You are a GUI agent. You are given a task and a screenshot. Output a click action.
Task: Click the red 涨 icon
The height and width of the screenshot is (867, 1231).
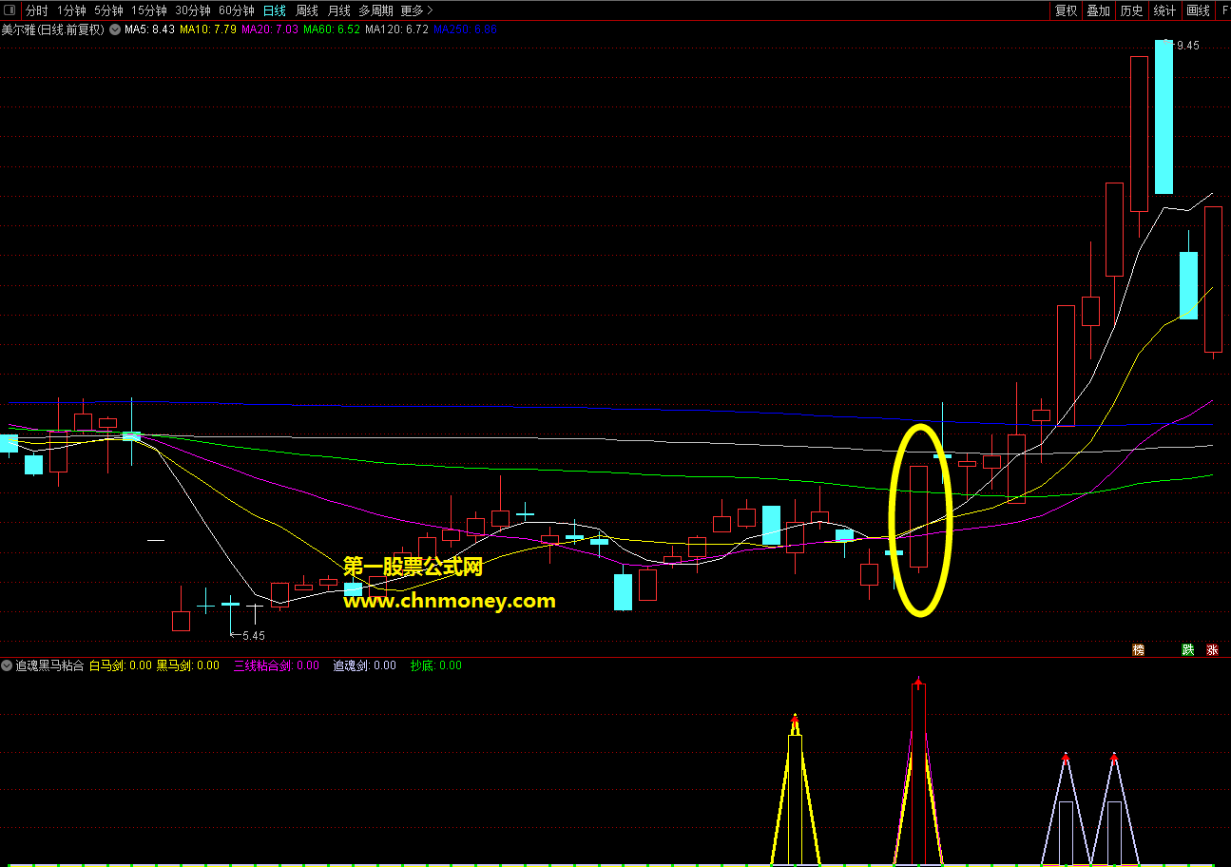coord(1212,650)
